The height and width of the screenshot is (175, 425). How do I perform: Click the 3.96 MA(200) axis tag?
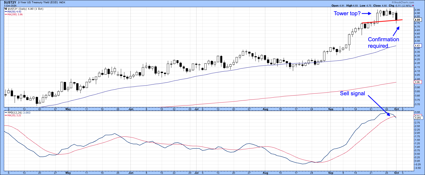[417, 82]
